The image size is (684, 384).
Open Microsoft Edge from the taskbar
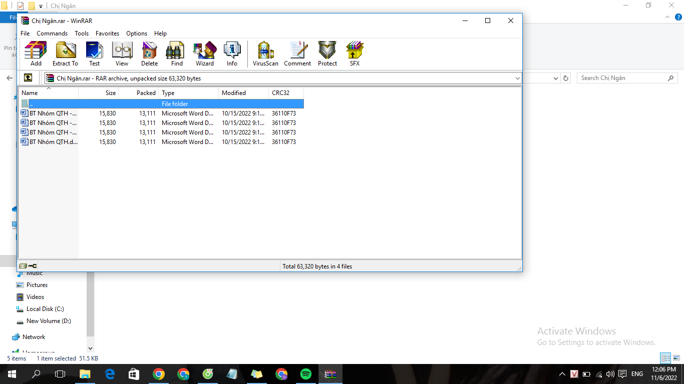tap(110, 374)
